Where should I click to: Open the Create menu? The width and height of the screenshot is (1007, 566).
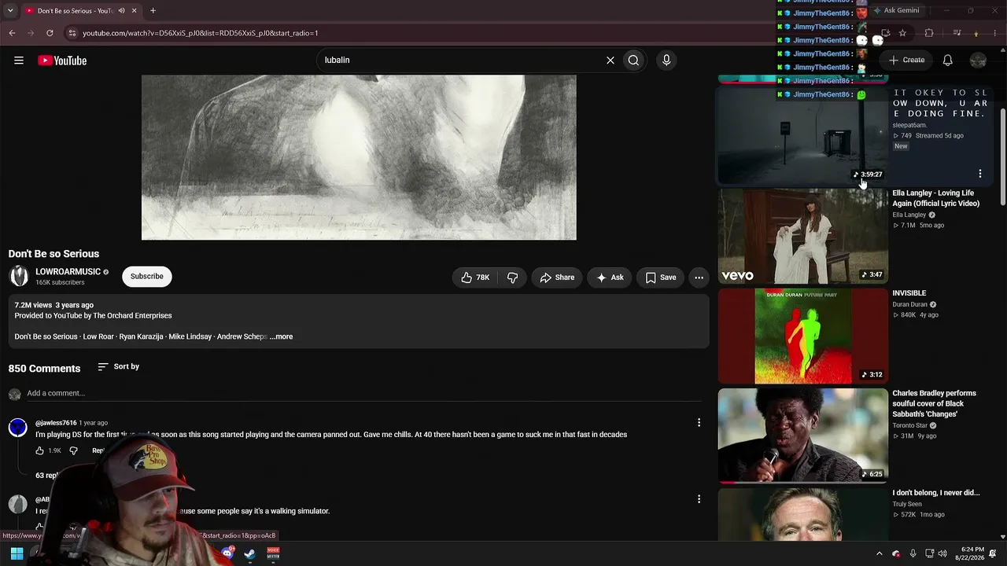click(x=906, y=60)
